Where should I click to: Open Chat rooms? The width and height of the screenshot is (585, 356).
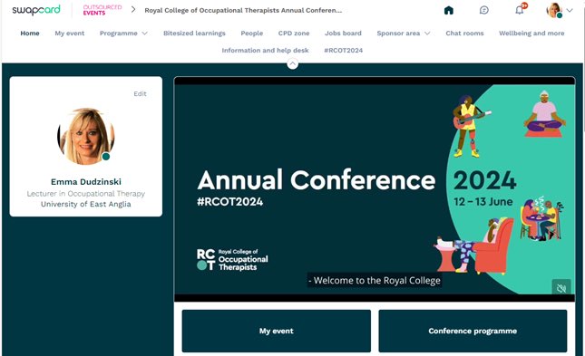point(464,34)
